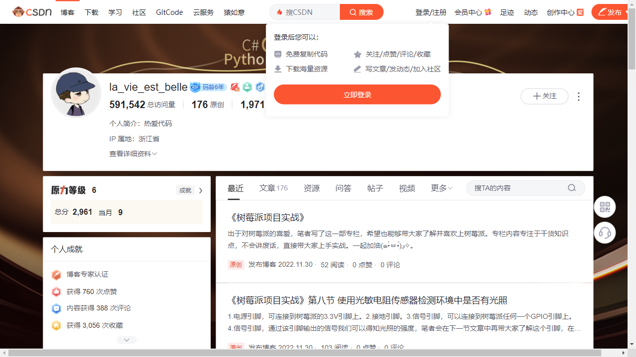Select the 最近 tab
The height and width of the screenshot is (357, 636).
pos(236,188)
